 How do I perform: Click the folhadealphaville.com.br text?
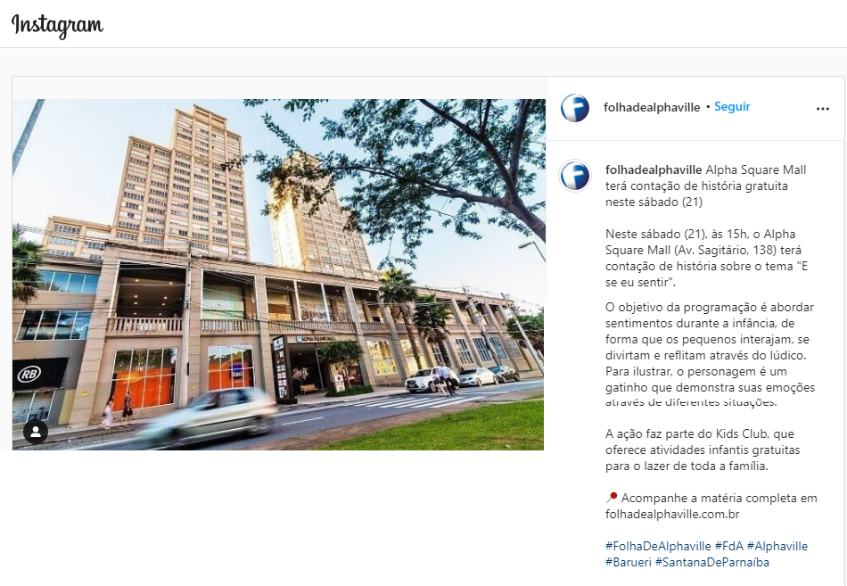point(672,514)
